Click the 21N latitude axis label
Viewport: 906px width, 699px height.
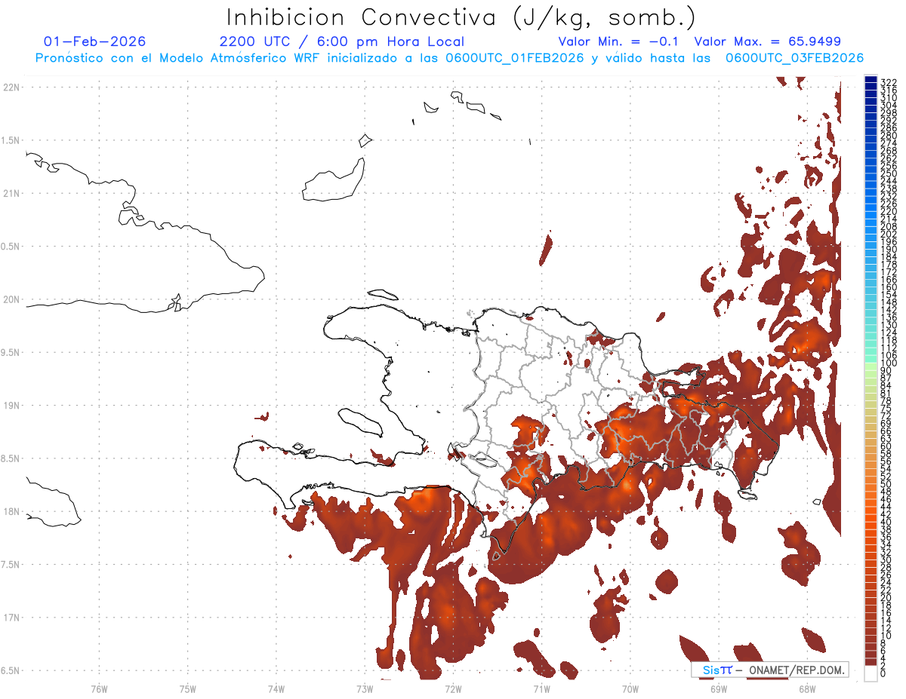(11, 193)
